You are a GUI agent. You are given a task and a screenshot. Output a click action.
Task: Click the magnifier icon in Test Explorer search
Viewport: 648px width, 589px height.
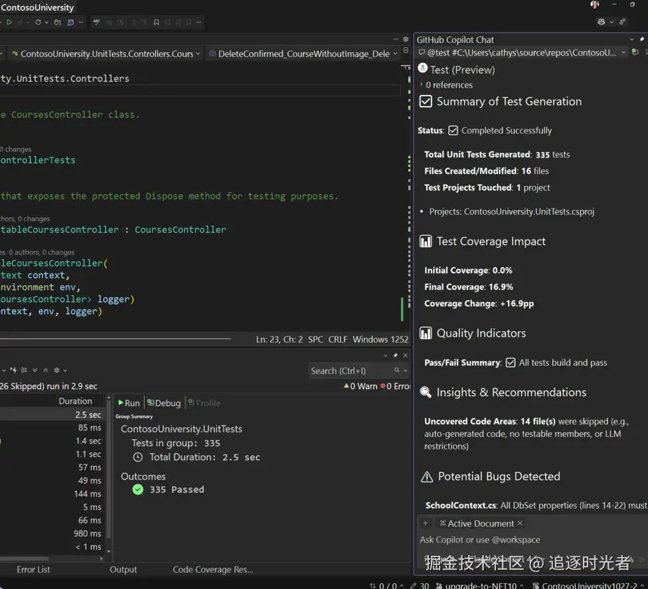click(397, 371)
